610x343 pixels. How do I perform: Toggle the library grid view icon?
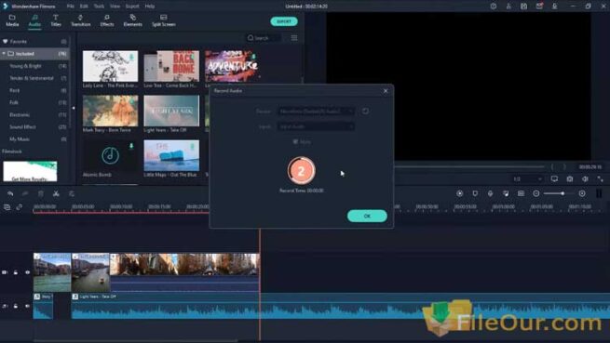click(x=294, y=38)
